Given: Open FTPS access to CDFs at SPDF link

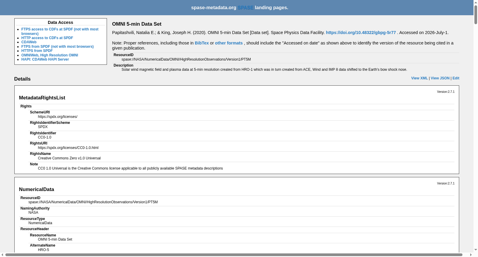Looking at the screenshot, I should point(60,31).
